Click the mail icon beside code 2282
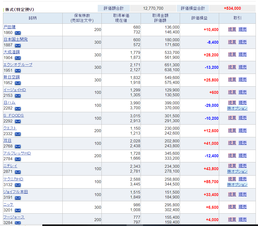Viewport: 258px width, 226px height. (18, 109)
